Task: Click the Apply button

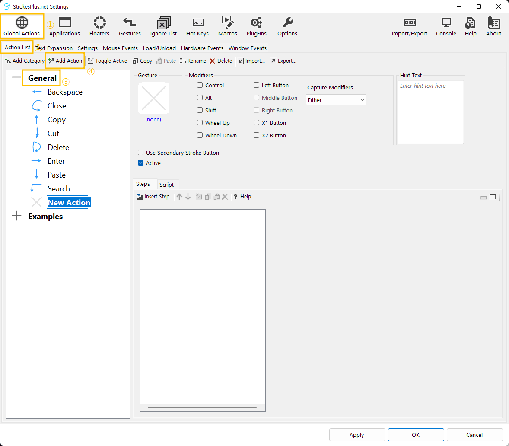Action: pos(357,435)
